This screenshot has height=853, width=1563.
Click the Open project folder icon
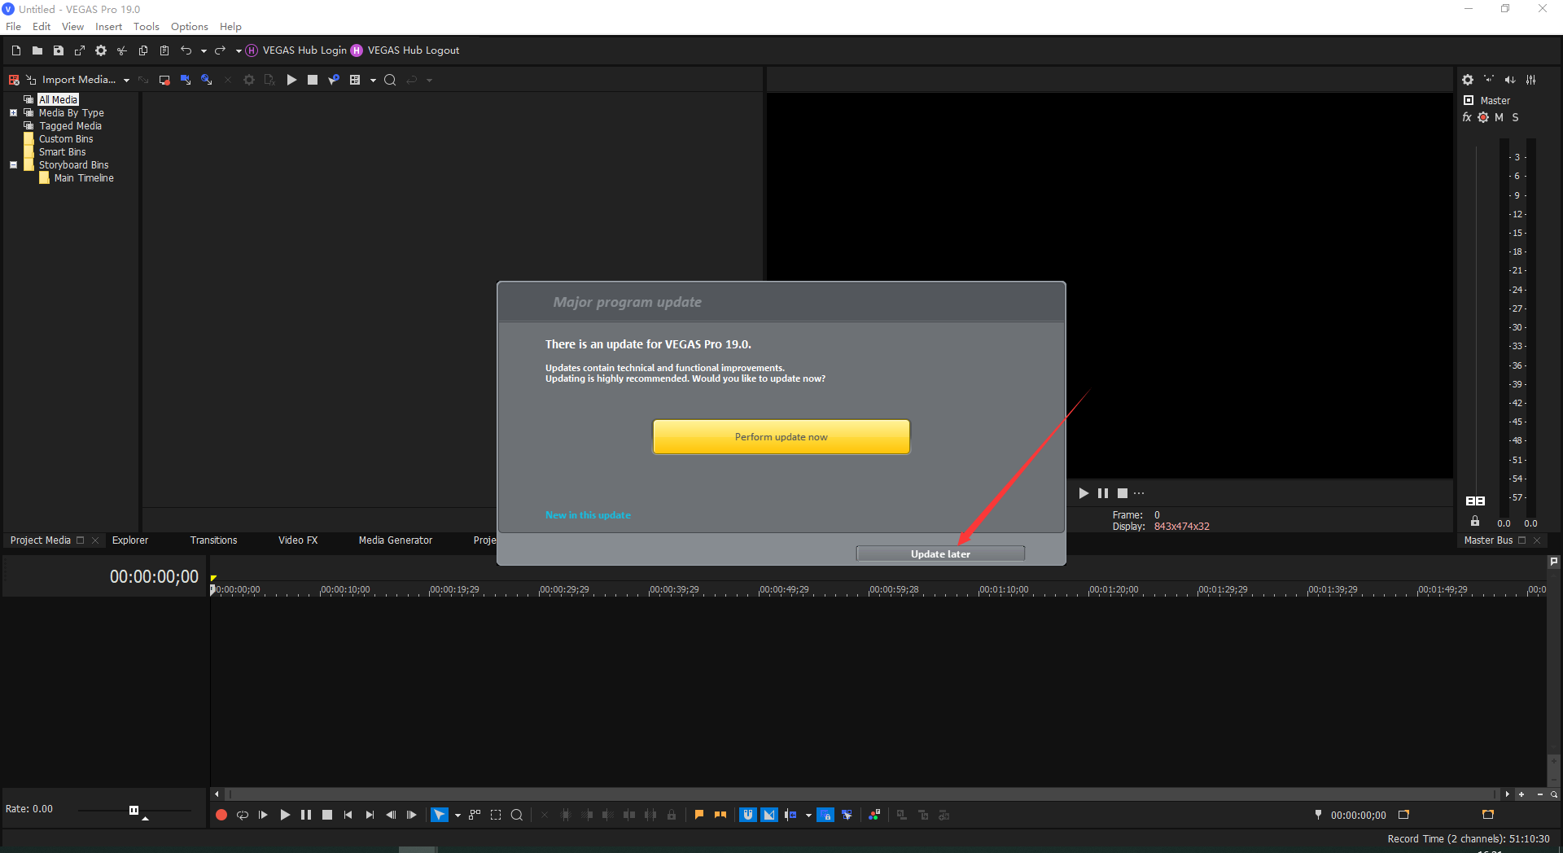(37, 50)
